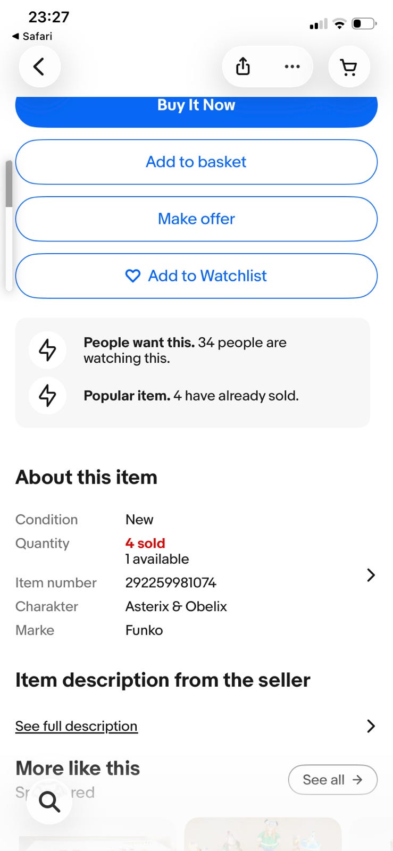Click the Buy It Now button
Viewport: 393px width, 851px height.
click(196, 111)
